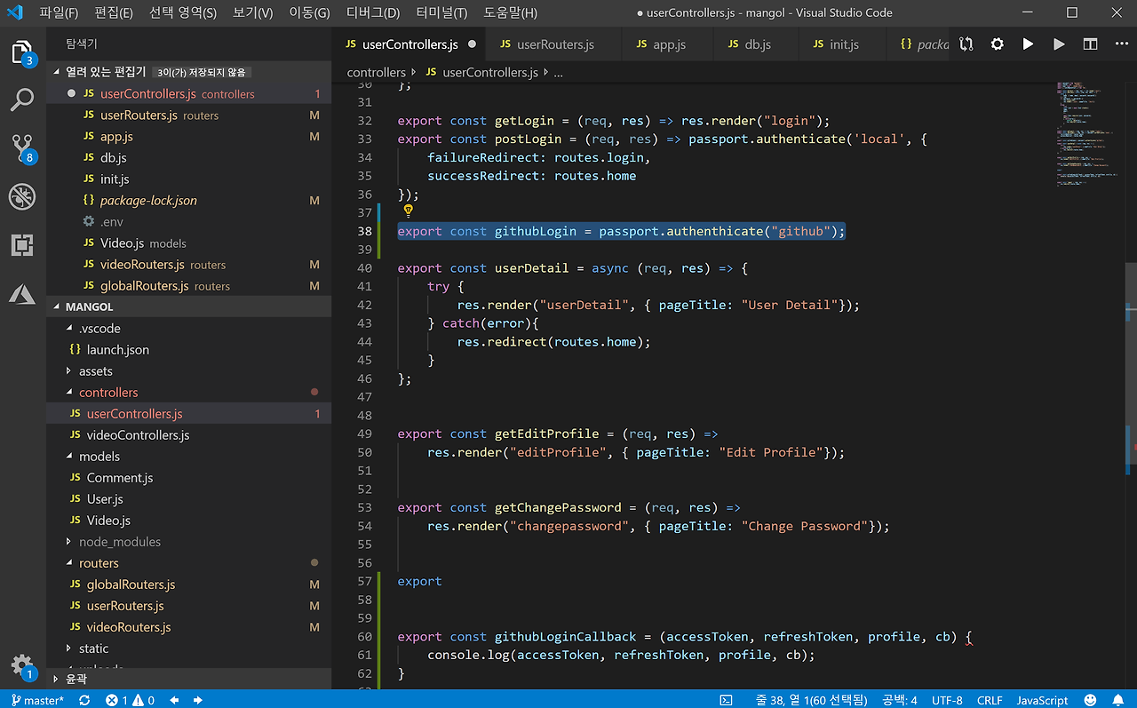The height and width of the screenshot is (708, 1137).
Task: Open the Debug view in activity bar
Action: tap(22, 196)
